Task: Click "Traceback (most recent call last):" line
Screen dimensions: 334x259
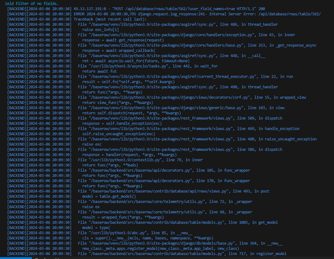Action: click(110, 19)
